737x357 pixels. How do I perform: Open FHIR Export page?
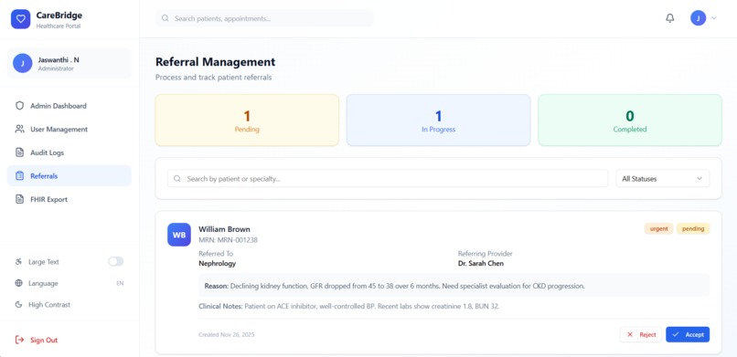69,199
